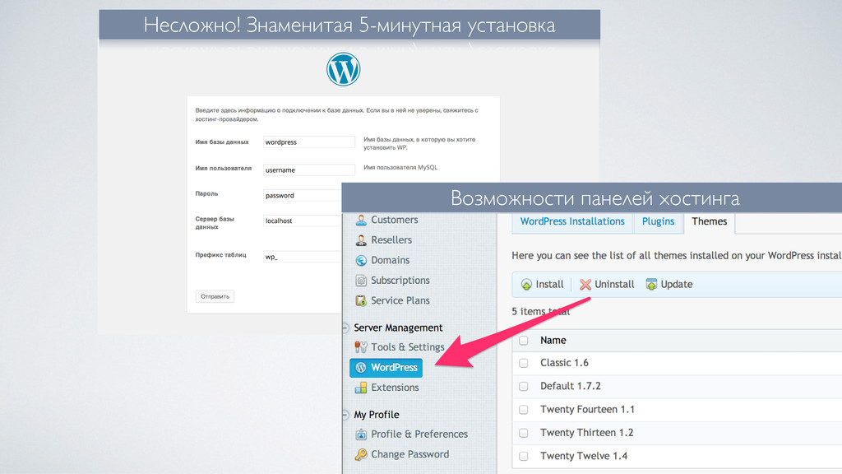Collapse the Server Management section

pyautogui.click(x=346, y=328)
